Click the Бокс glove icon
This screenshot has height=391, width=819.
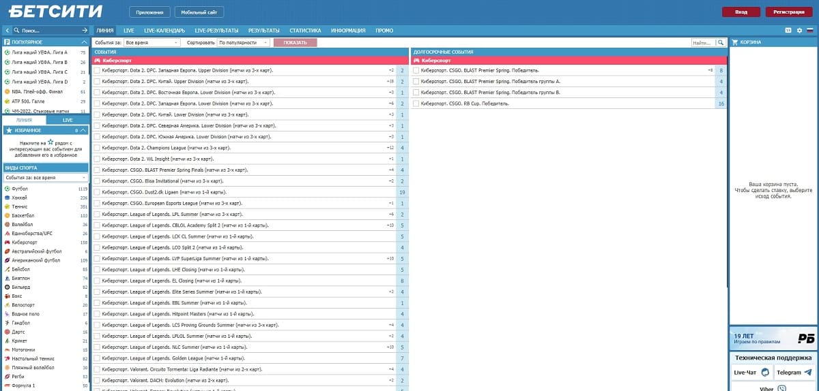pyautogui.click(x=8, y=296)
